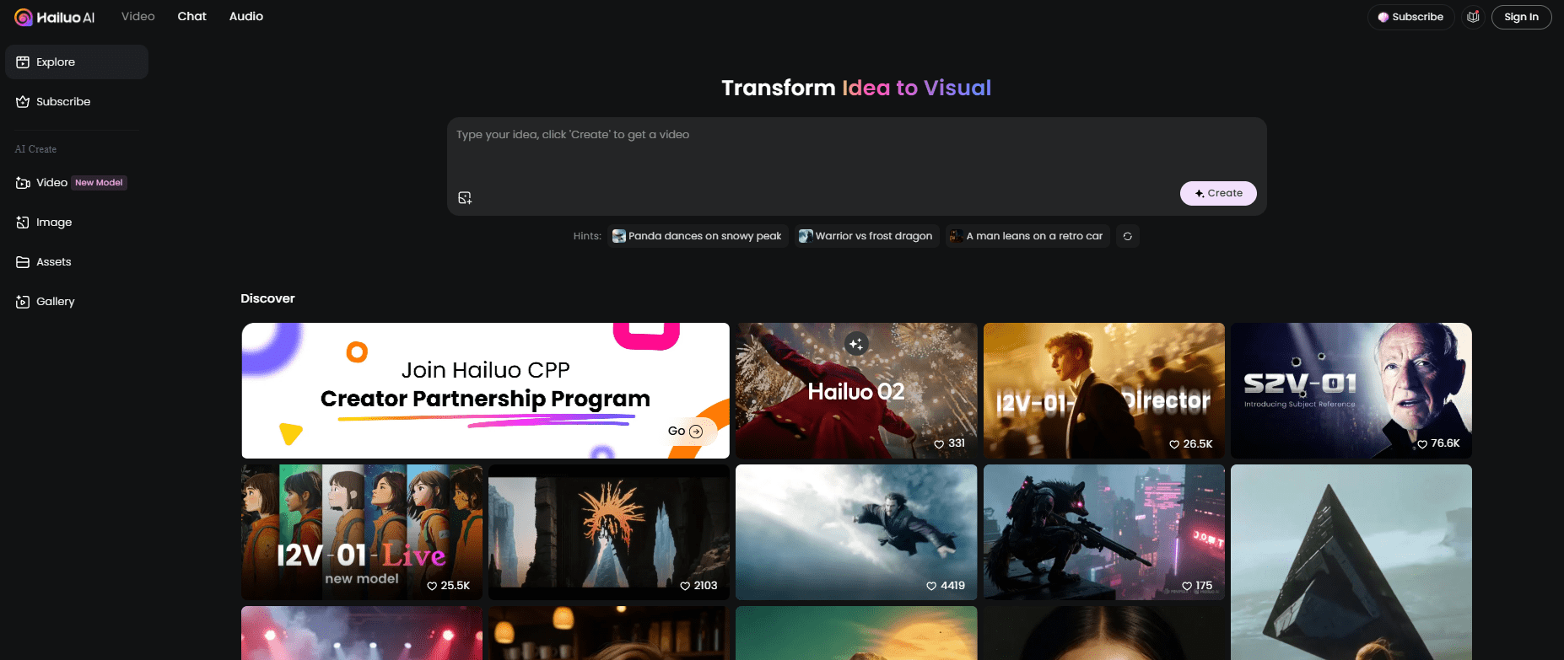1564x660 pixels.
Task: Switch to the Audio top tab
Action: click(246, 17)
